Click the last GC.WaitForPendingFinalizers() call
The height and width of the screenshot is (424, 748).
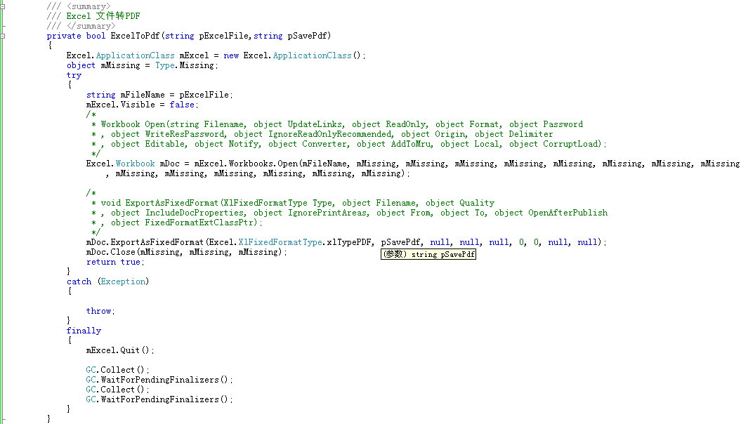[x=157, y=399]
